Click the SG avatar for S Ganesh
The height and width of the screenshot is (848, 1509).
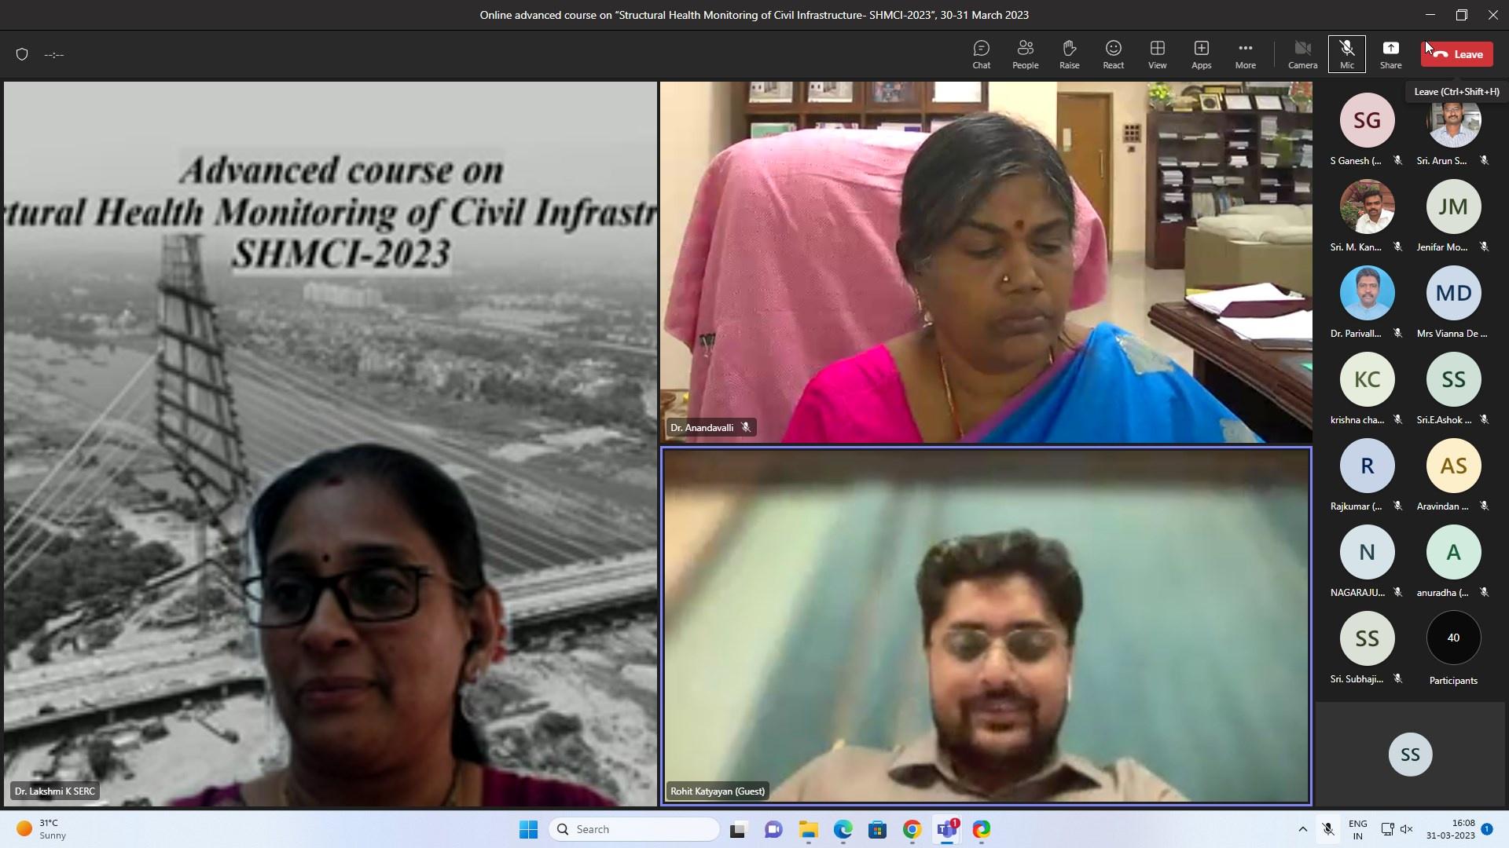(x=1367, y=120)
